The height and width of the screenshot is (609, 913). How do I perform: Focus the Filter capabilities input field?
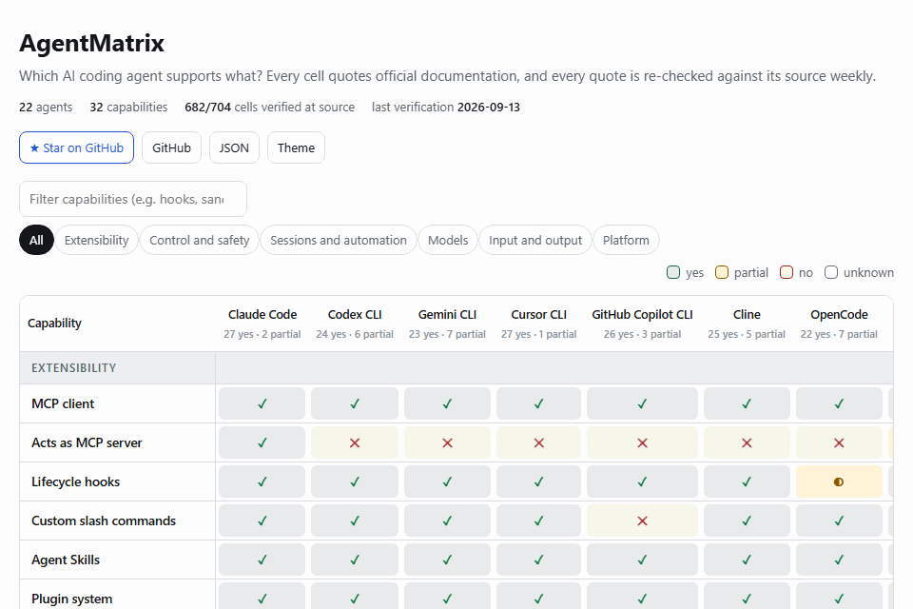133,199
